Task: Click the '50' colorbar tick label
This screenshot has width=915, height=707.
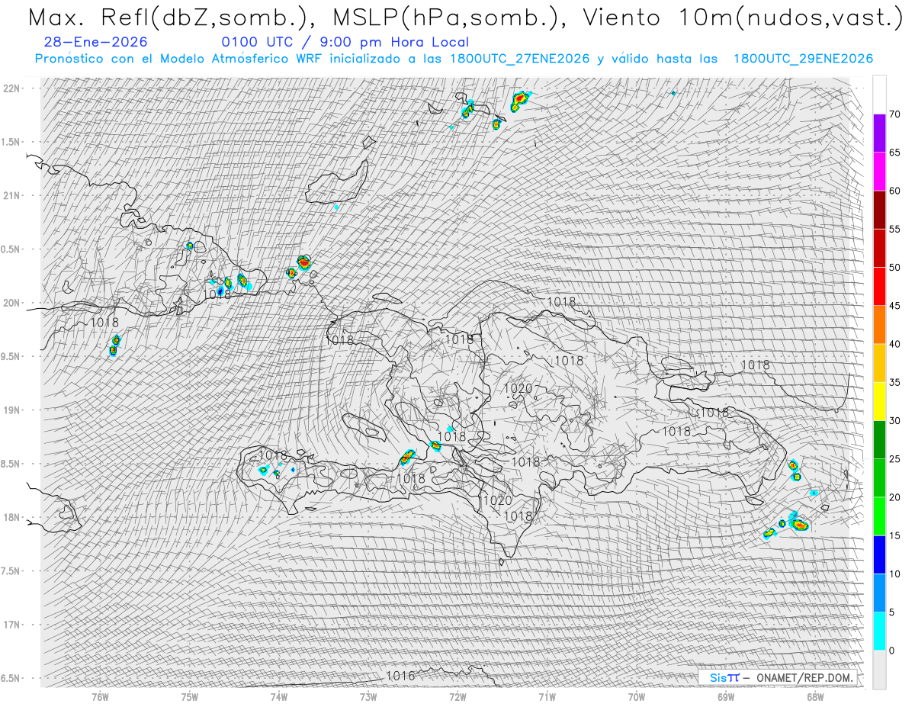Action: coord(895,268)
